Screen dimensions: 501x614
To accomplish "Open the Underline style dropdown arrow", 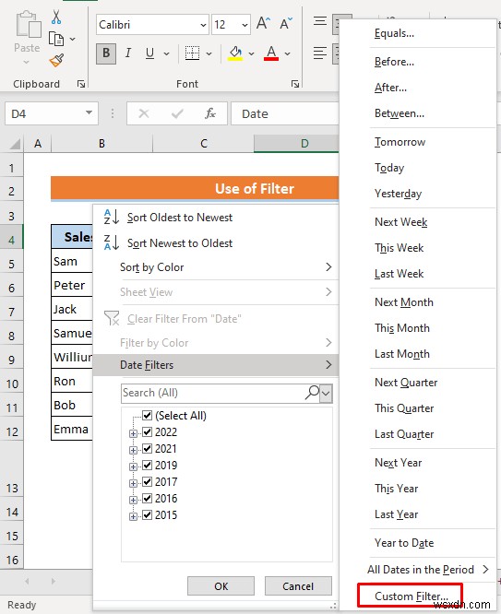I will click(x=167, y=53).
